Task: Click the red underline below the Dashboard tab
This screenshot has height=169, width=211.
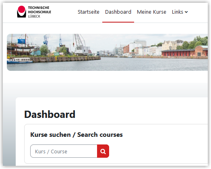Action: 118,22
